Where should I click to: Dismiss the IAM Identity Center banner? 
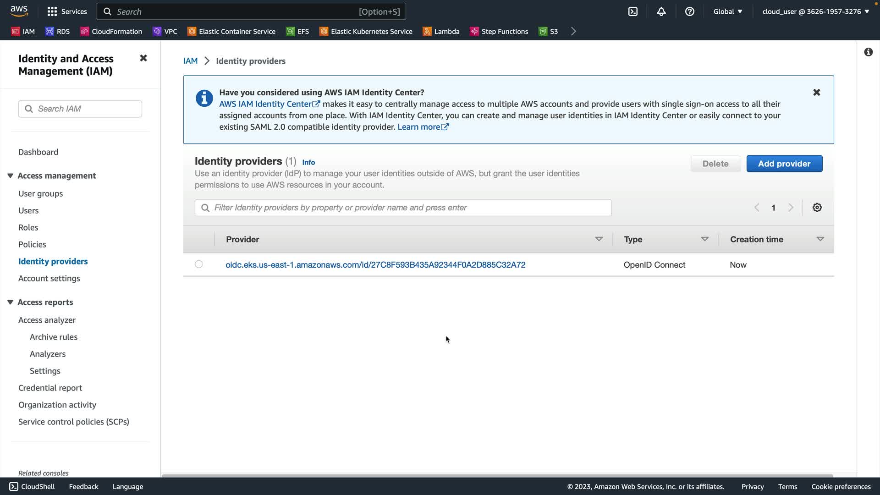[x=816, y=93]
